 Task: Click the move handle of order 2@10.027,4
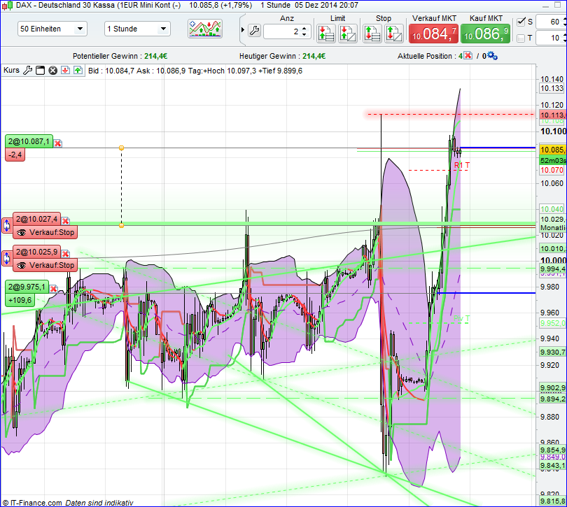[x=6, y=225]
